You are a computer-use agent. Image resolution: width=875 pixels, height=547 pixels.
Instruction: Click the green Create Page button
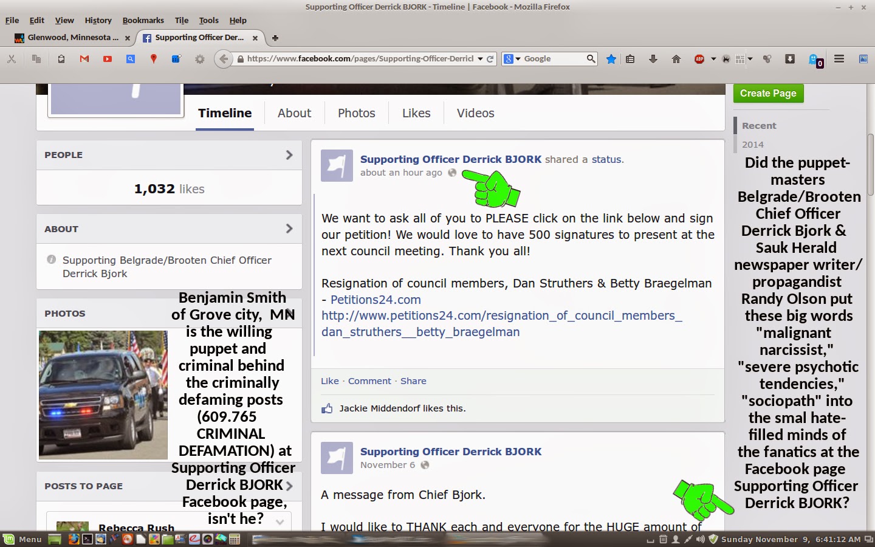[768, 93]
